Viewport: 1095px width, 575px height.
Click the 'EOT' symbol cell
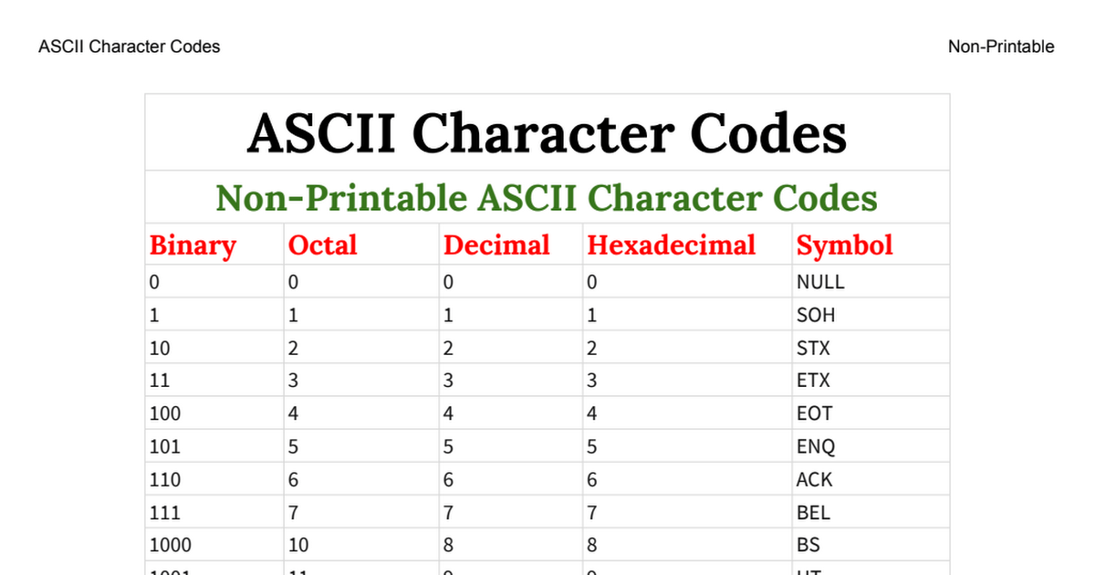tap(815, 413)
